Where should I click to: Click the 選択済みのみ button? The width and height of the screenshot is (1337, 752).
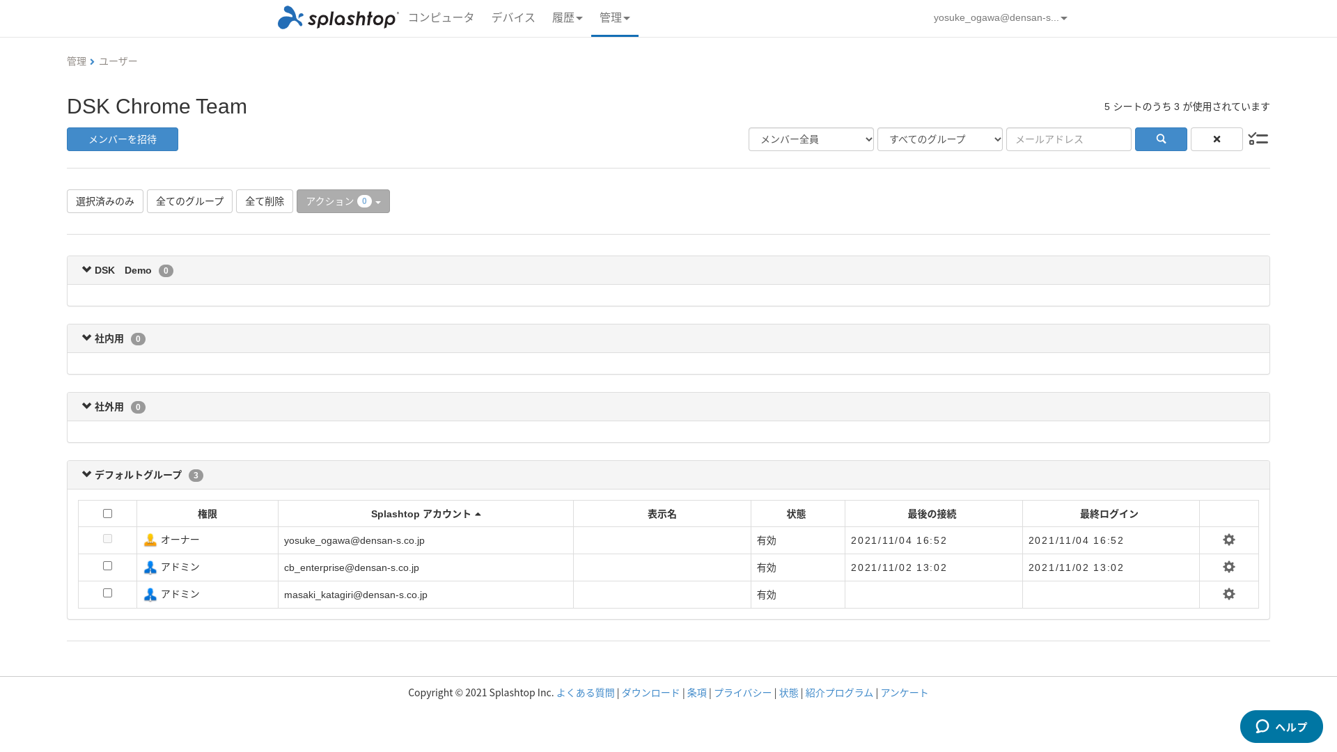[x=105, y=201]
